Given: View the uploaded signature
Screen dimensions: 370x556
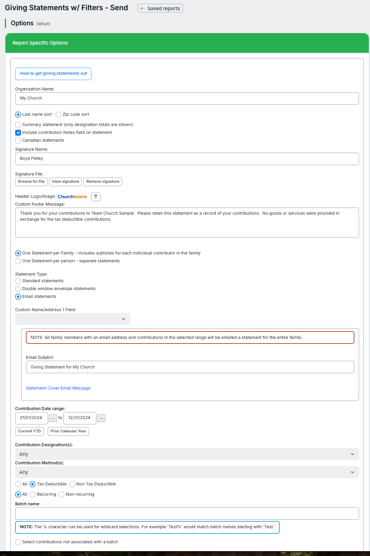Looking at the screenshot, I should (65, 181).
